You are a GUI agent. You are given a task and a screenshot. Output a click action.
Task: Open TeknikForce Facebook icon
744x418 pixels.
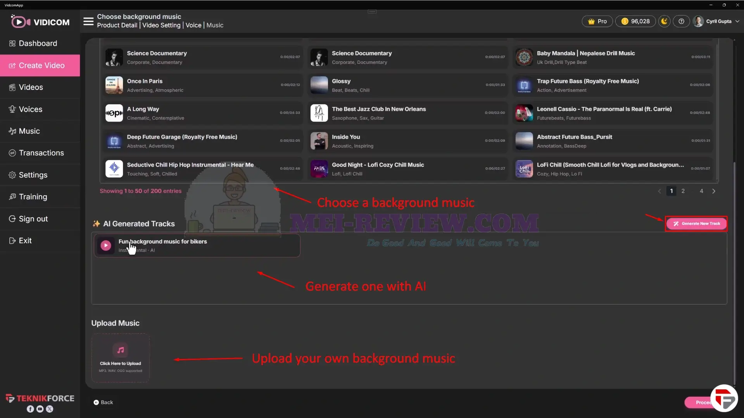pos(30,409)
